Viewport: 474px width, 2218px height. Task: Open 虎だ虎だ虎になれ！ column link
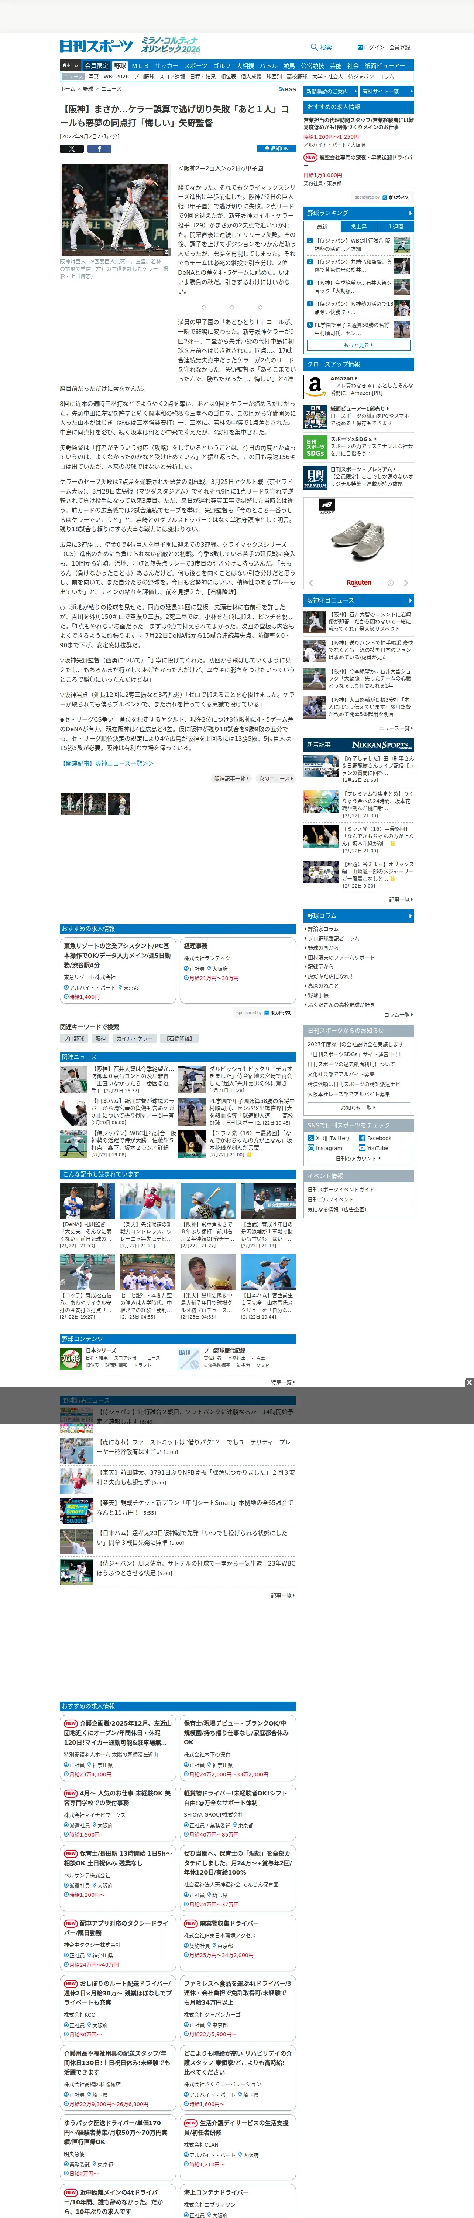pos(330,976)
